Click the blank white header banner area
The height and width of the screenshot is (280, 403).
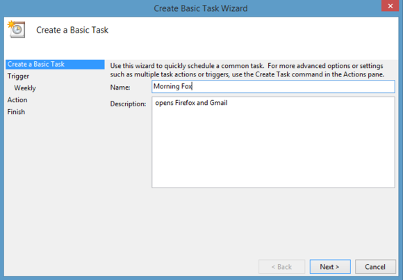252,36
